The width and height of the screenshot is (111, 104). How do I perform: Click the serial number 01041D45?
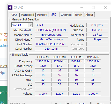(x=51, y=49)
